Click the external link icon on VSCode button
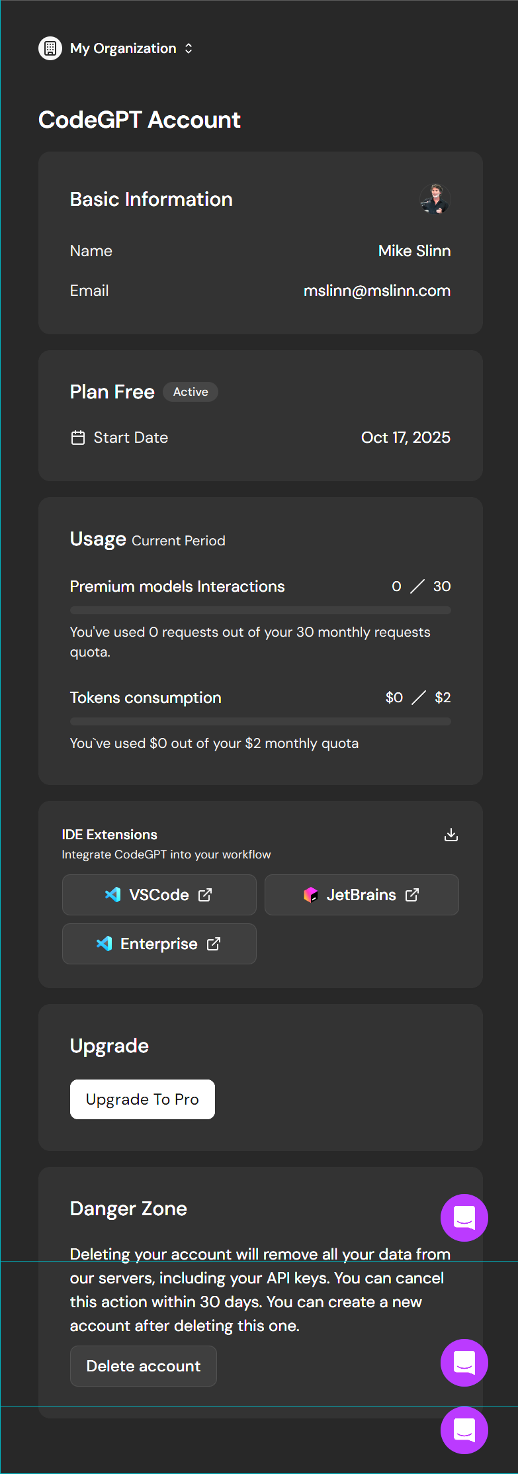Screen dimensions: 518x1474 [x=206, y=895]
